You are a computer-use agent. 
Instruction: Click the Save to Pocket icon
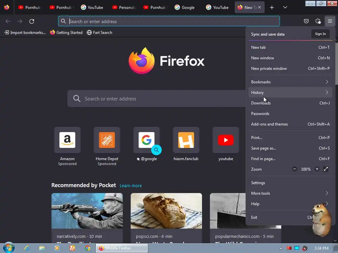tap(306, 21)
